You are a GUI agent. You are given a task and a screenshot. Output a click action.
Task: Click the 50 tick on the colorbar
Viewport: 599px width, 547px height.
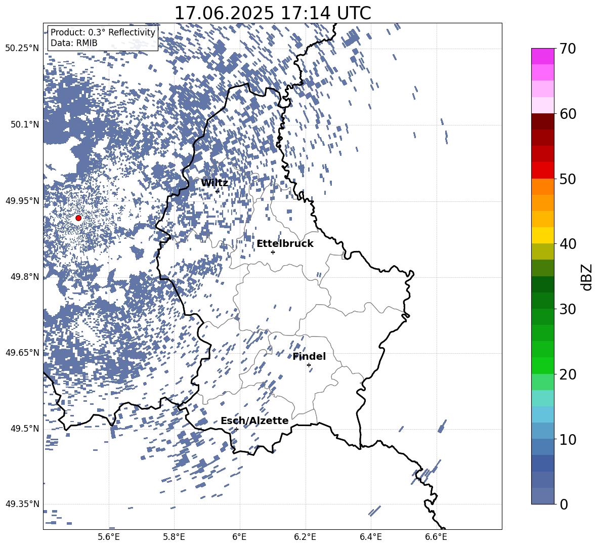(x=567, y=179)
